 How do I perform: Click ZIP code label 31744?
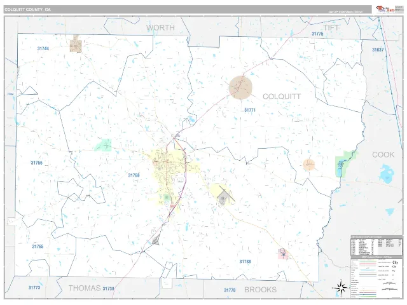43,48
